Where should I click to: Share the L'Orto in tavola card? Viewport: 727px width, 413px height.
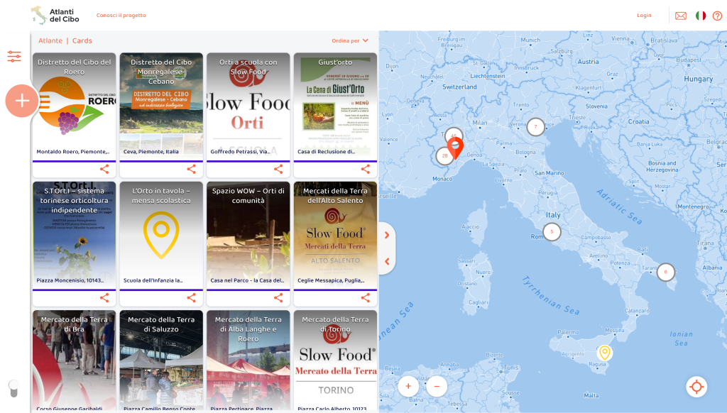(x=192, y=297)
